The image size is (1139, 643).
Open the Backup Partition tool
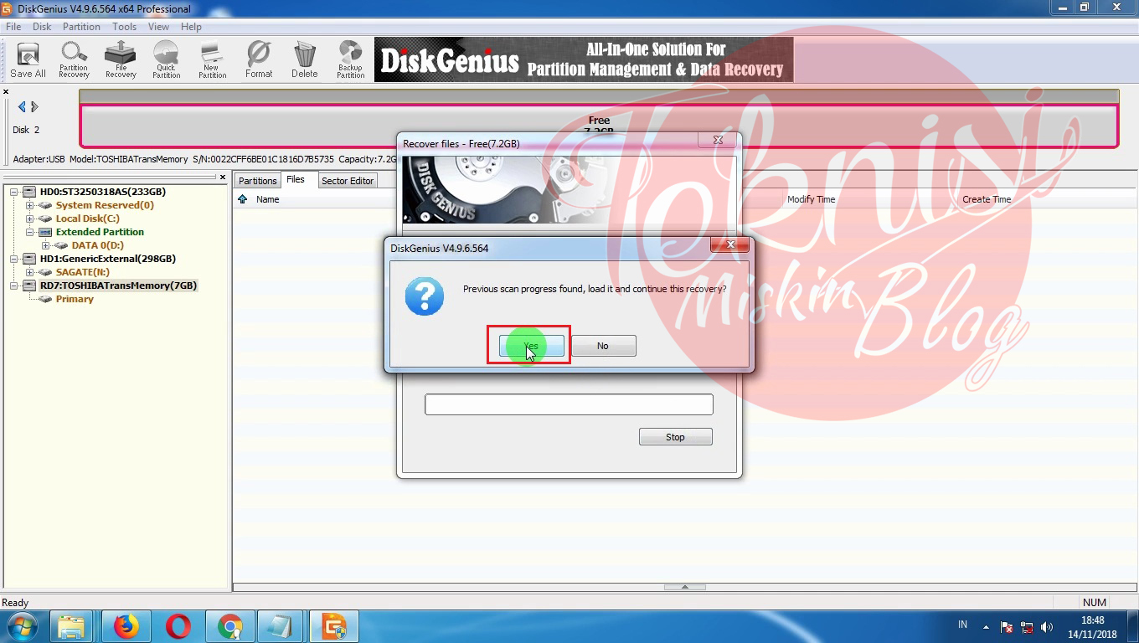point(351,60)
